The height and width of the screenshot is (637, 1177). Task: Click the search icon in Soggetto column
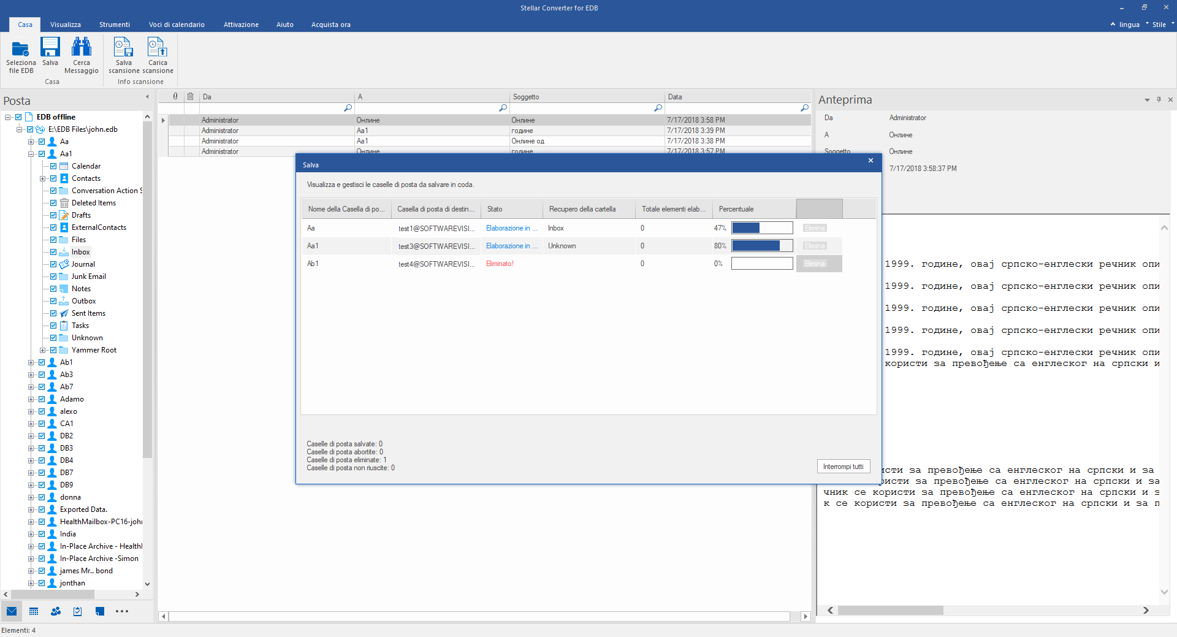coord(658,108)
